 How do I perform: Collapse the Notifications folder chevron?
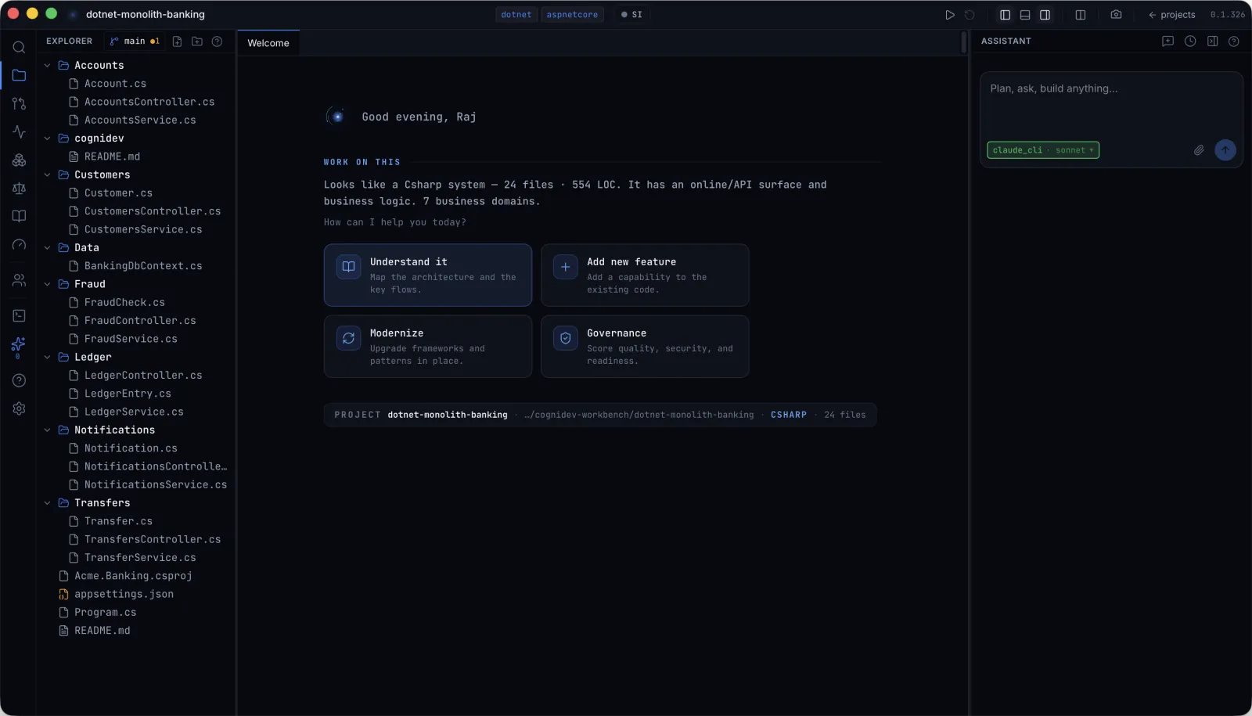tap(47, 430)
